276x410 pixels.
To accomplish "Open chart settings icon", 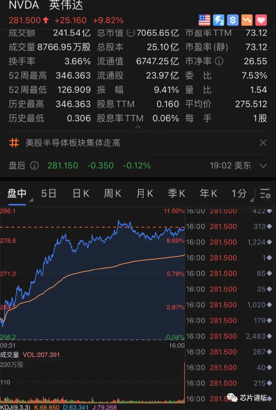I will click(x=265, y=194).
